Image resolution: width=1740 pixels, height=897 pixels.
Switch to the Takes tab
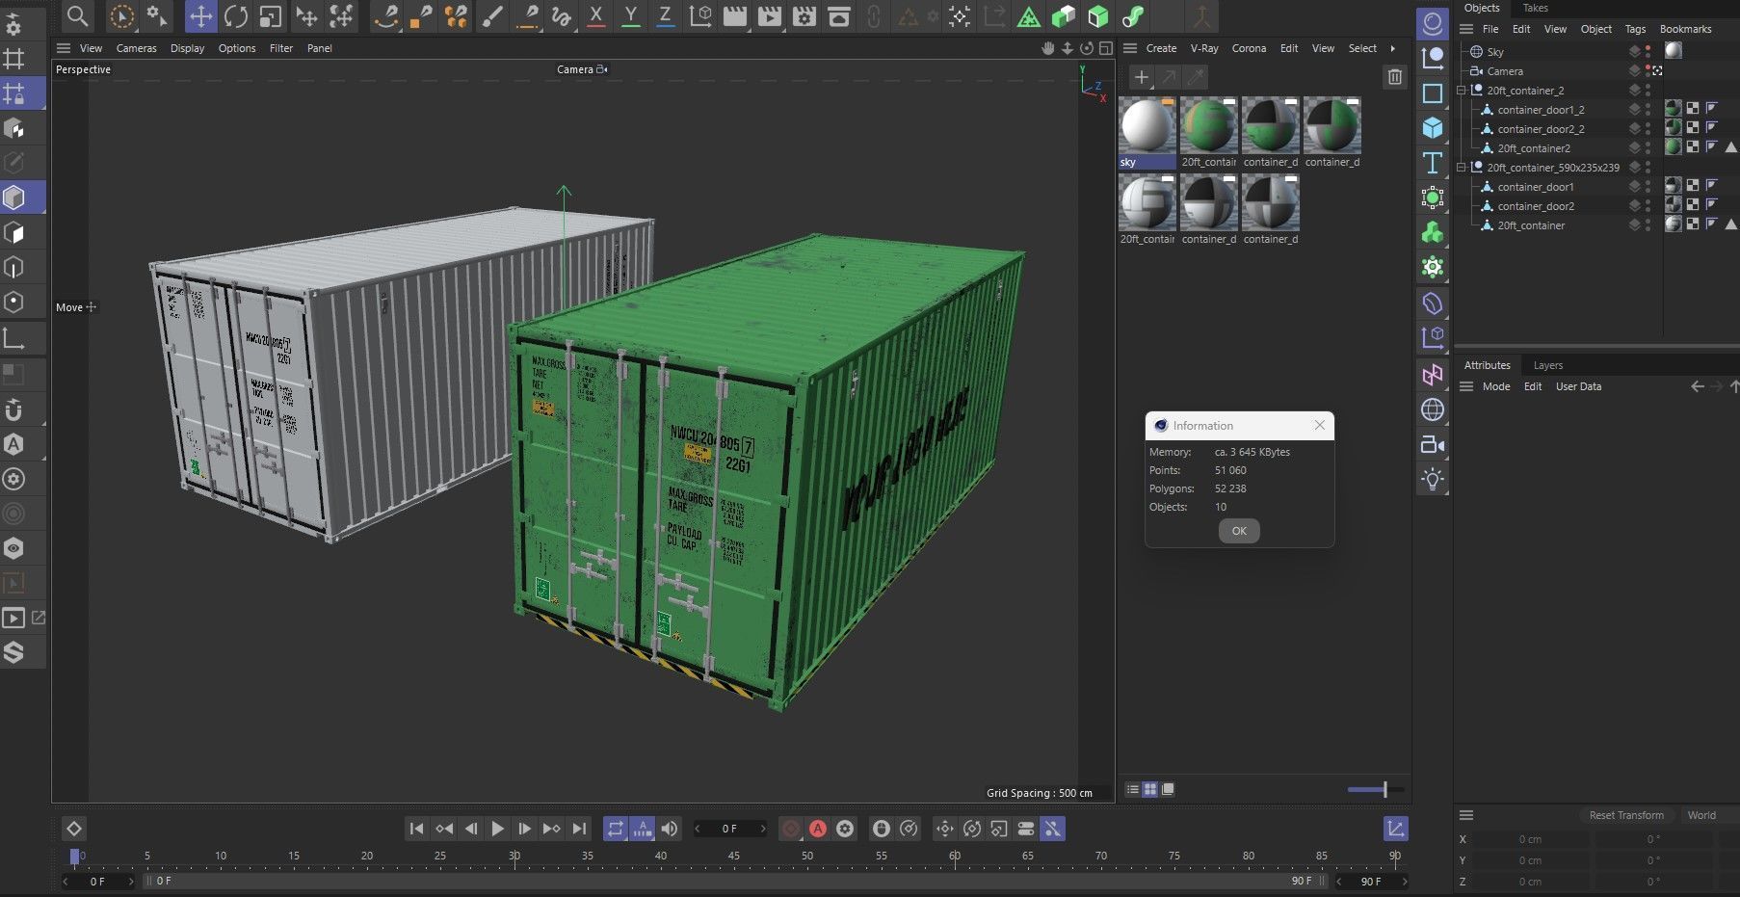[1535, 8]
